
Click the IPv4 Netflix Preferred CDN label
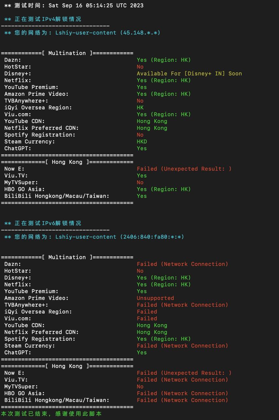point(41,128)
